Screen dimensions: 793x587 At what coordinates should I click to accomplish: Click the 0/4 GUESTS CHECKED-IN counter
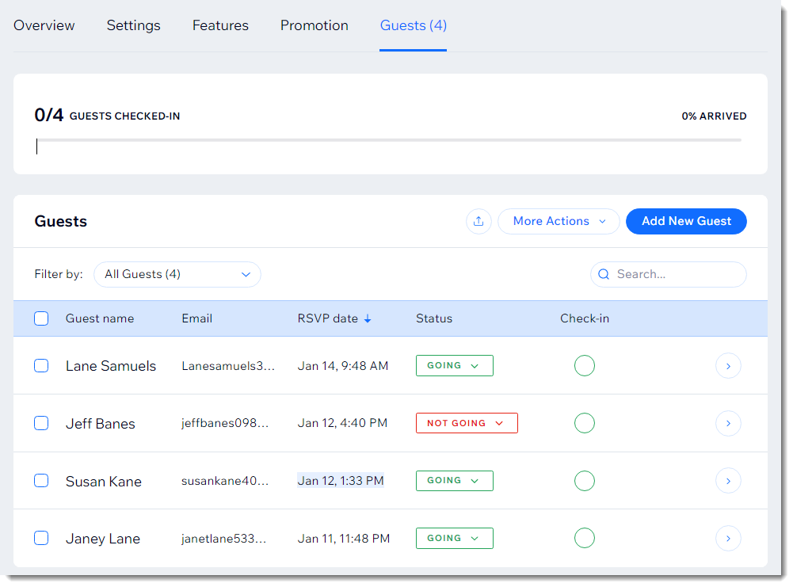pos(107,116)
